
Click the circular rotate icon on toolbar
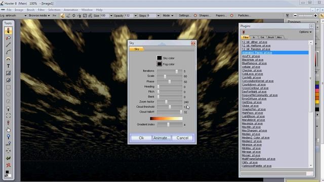[73, 16]
